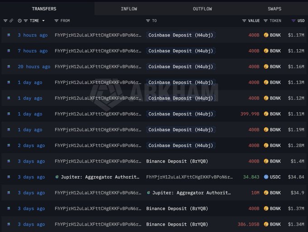The width and height of the screenshot is (308, 232).
Task: Click the VALUE column header label
Action: coord(254,21)
